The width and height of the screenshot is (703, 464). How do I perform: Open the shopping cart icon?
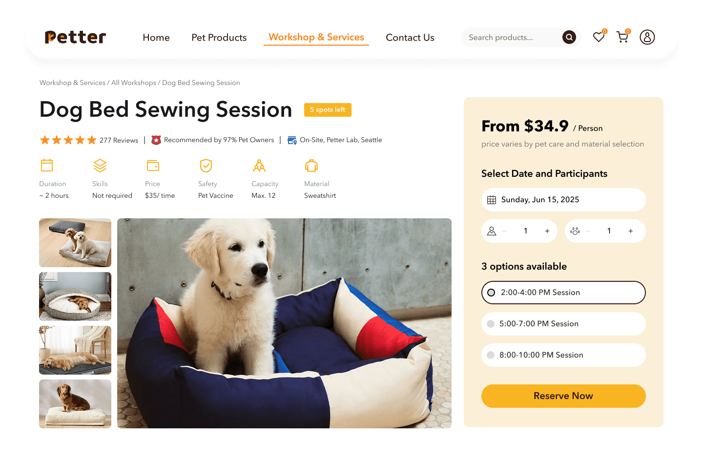click(622, 37)
